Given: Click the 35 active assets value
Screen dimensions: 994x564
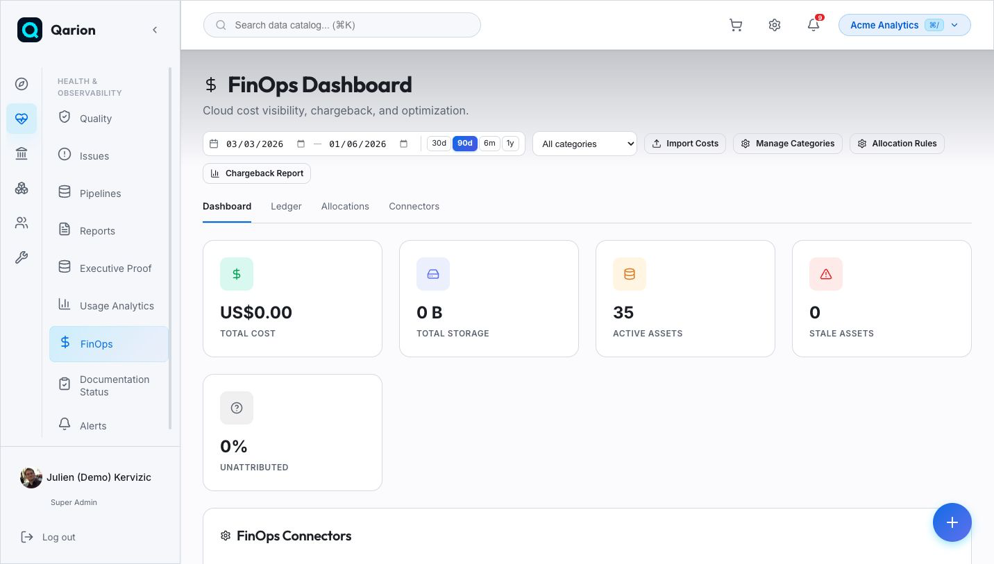Looking at the screenshot, I should [x=623, y=312].
